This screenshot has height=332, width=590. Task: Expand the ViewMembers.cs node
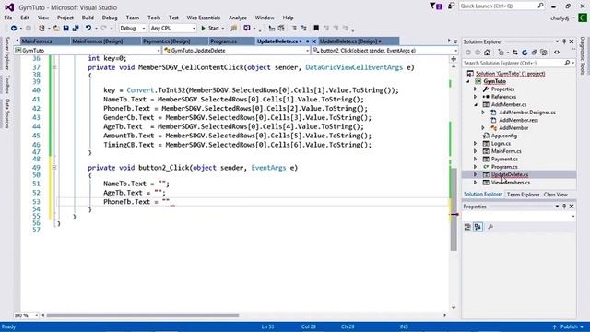pyautogui.click(x=476, y=183)
